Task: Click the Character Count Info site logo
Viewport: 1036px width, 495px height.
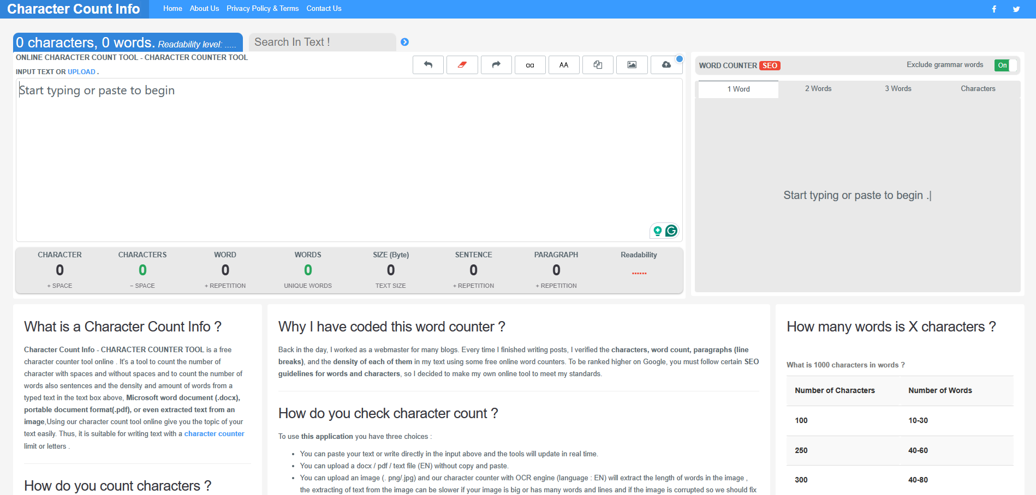Action: [73, 9]
